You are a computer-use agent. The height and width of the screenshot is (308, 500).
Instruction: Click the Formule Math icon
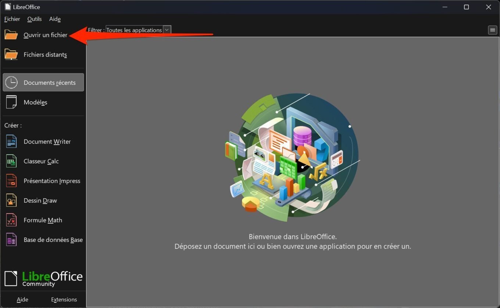pyautogui.click(x=11, y=220)
